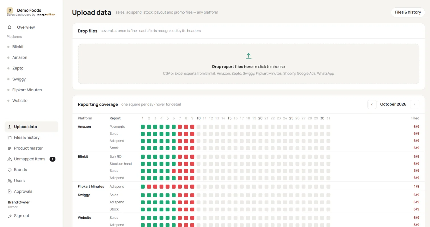Click the checkbox icon beside Approvals
The width and height of the screenshot is (430, 227).
tap(10, 191)
